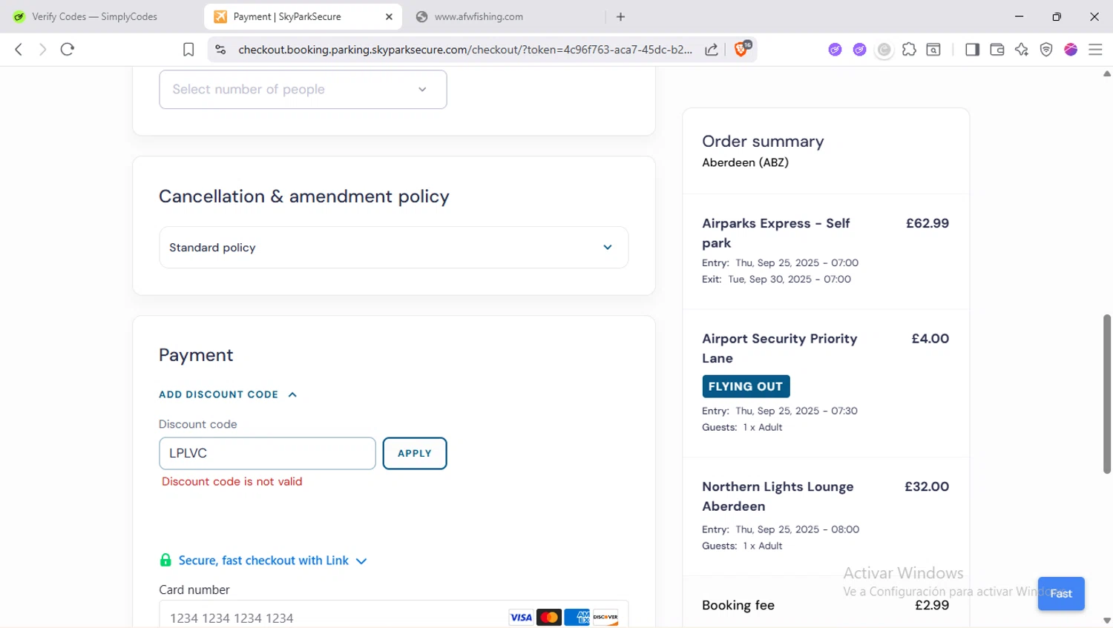
Task: Apply the discount code
Action: (415, 453)
